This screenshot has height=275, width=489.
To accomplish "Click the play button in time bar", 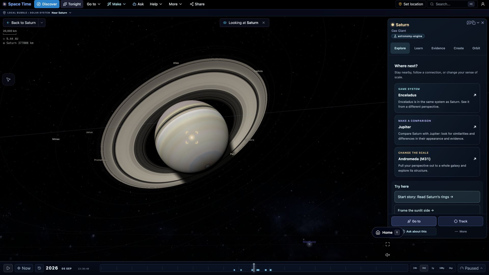I will [8, 268].
